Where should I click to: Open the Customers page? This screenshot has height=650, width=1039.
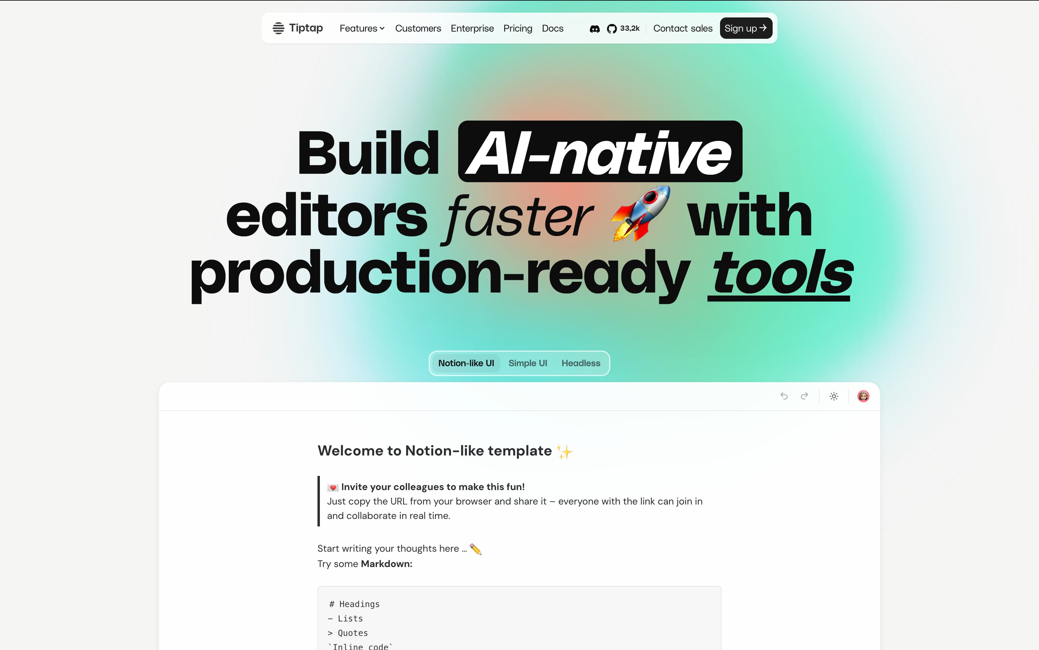[x=418, y=28]
